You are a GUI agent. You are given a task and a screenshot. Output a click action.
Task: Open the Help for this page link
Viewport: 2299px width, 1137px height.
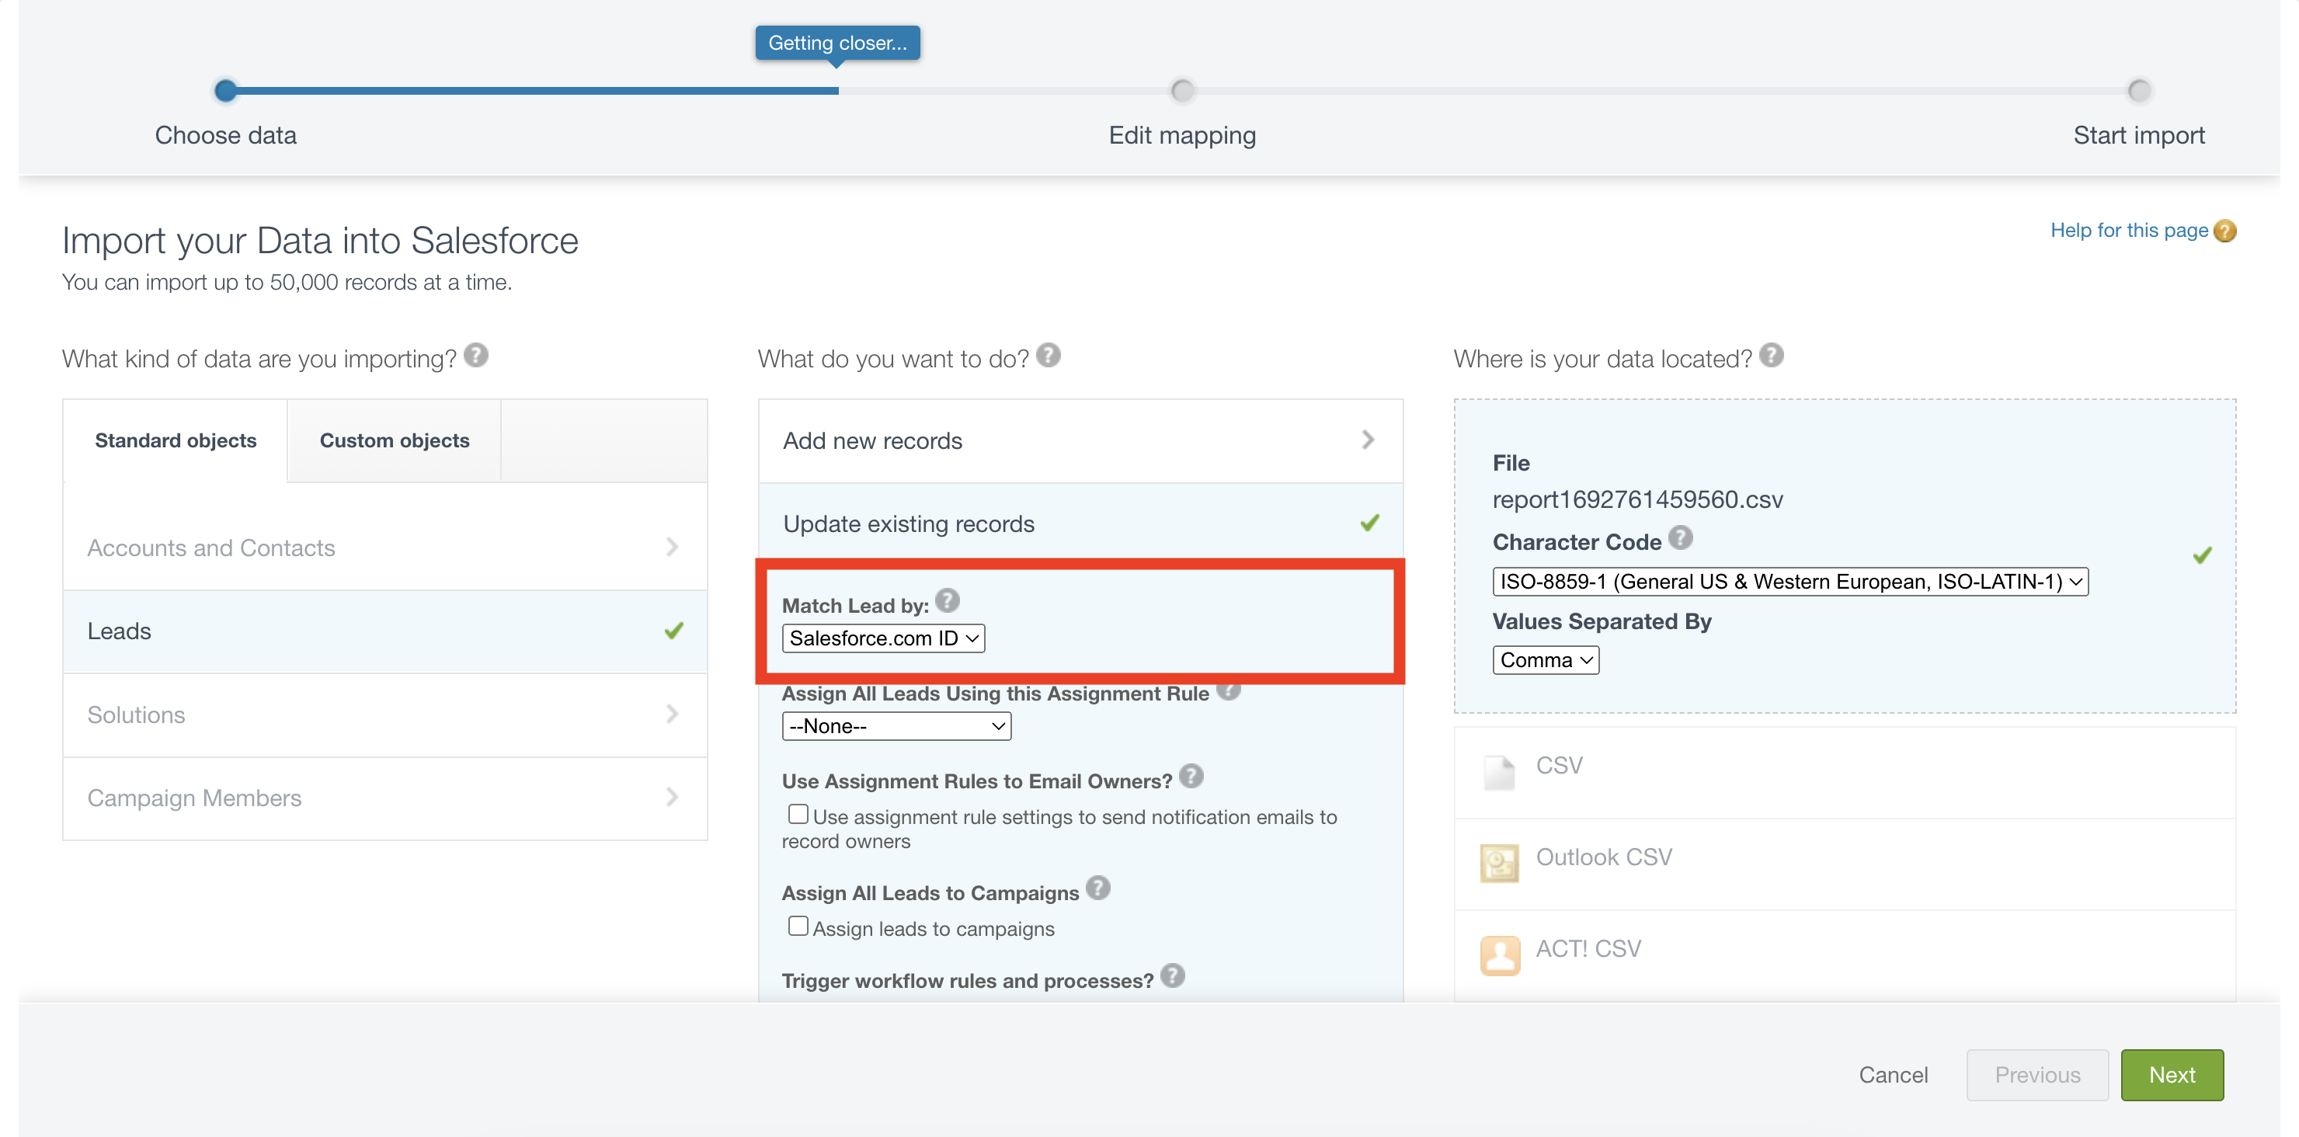[x=2129, y=230]
